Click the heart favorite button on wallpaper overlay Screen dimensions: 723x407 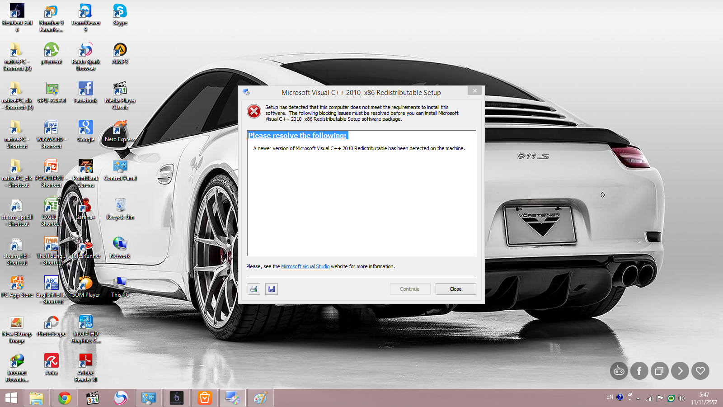coord(700,371)
